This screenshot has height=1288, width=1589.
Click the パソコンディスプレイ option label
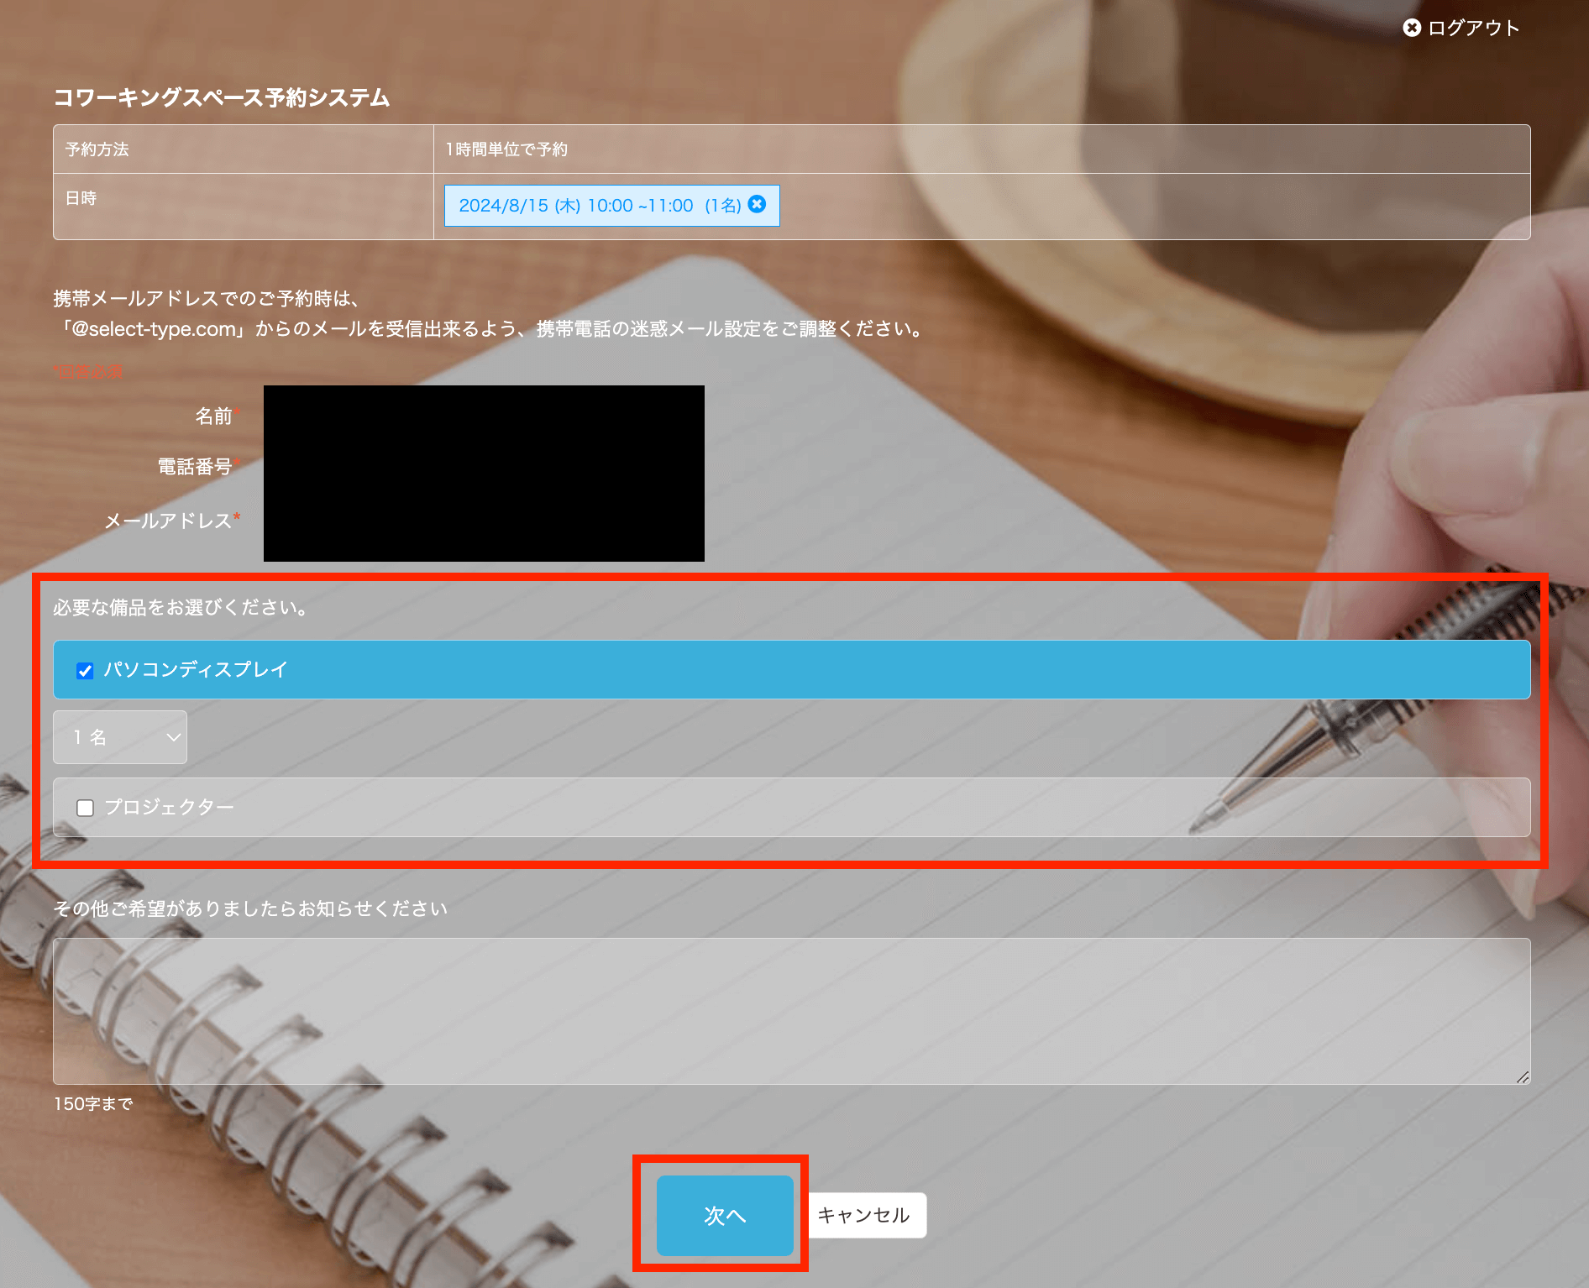coord(196,669)
